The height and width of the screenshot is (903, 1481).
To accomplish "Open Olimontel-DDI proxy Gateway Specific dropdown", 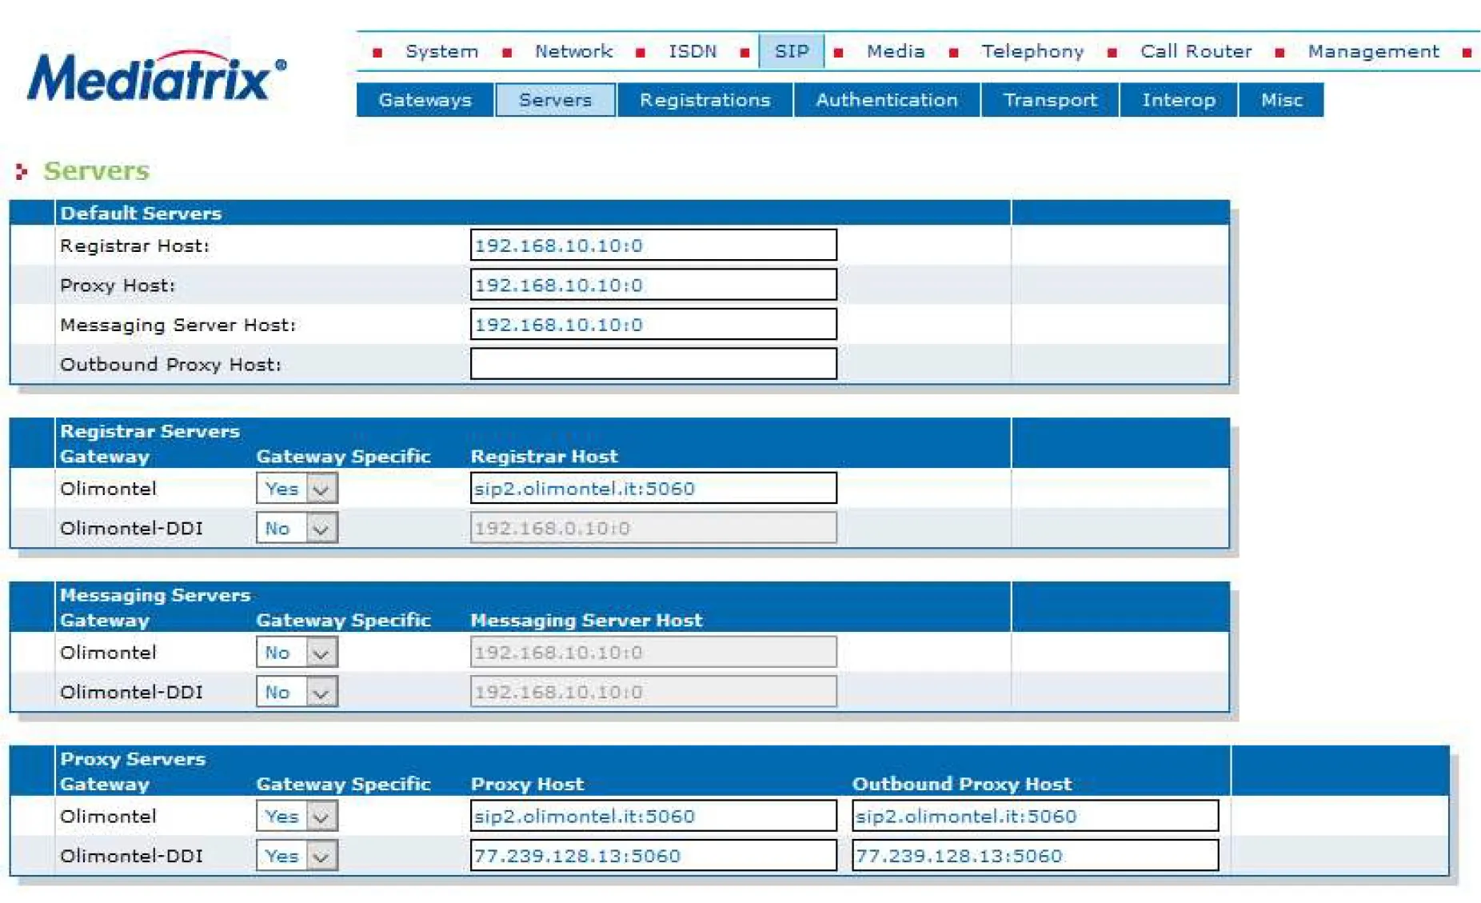I will 297,856.
